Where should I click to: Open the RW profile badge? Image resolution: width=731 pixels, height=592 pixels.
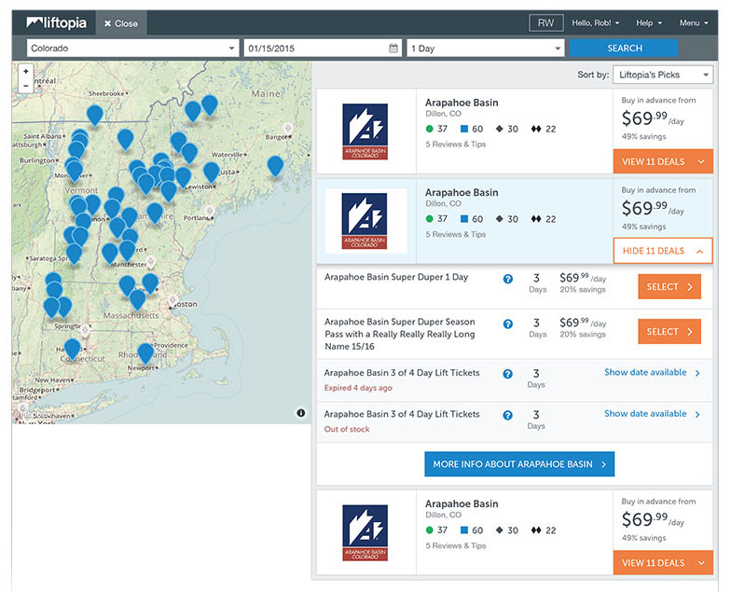click(546, 22)
